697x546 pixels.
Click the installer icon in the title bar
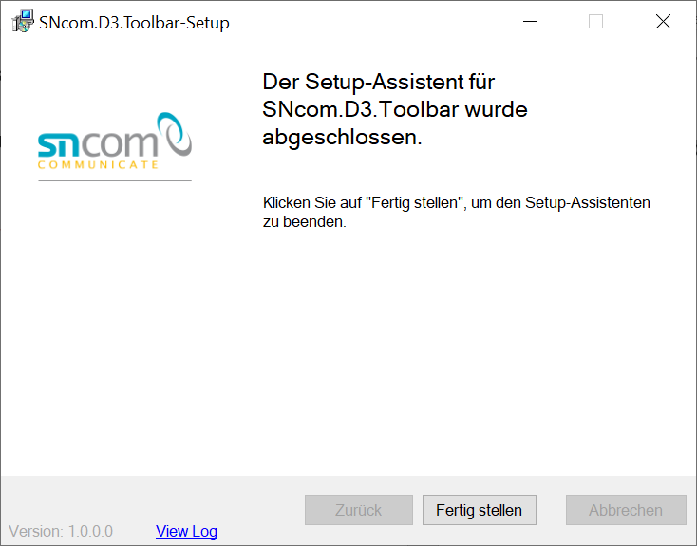click(23, 21)
